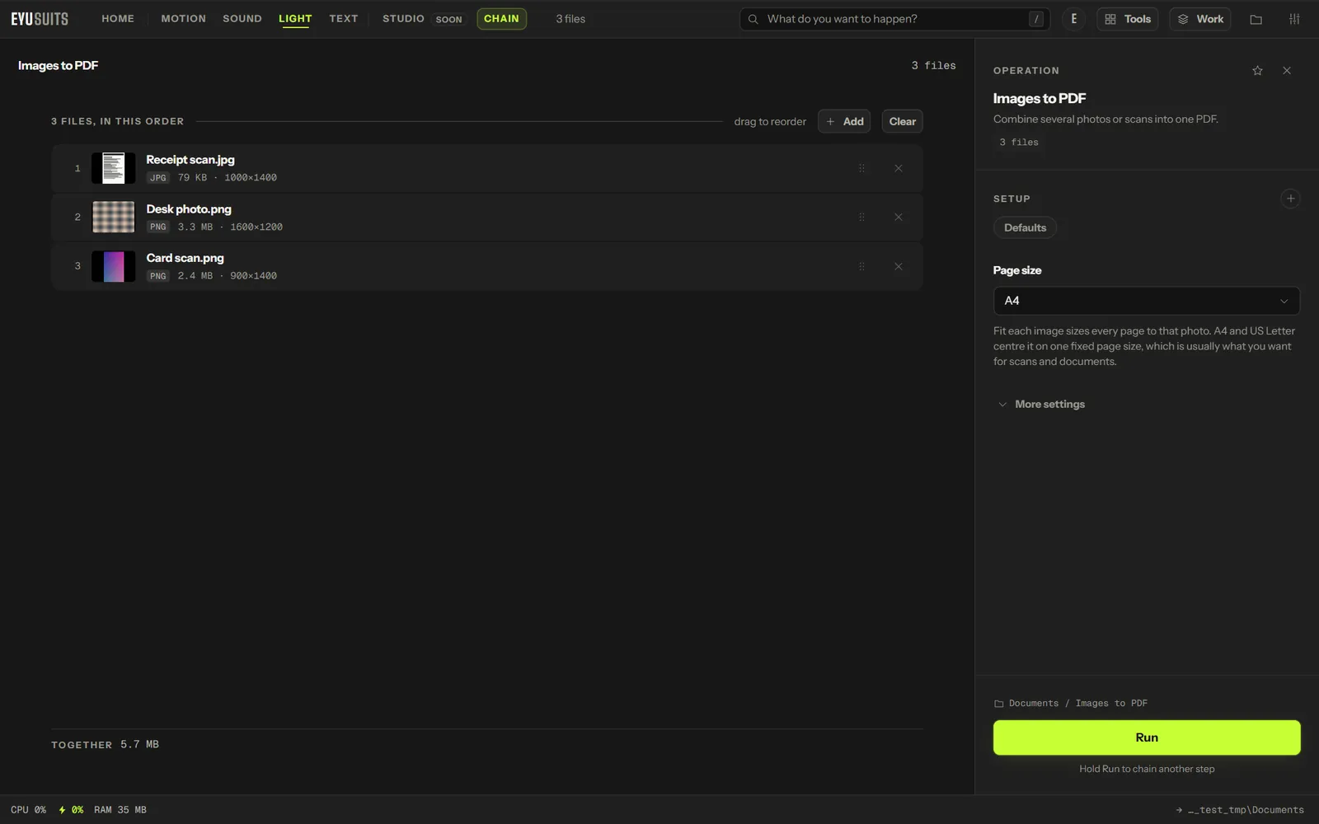1319x824 pixels.
Task: Click the Documents / Images to PDF output path
Action: click(1070, 704)
